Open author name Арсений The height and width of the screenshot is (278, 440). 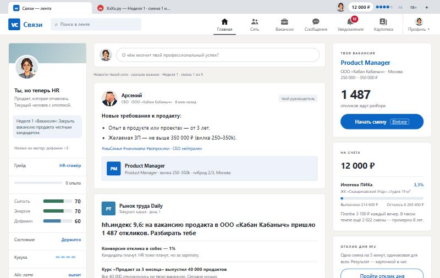point(131,95)
